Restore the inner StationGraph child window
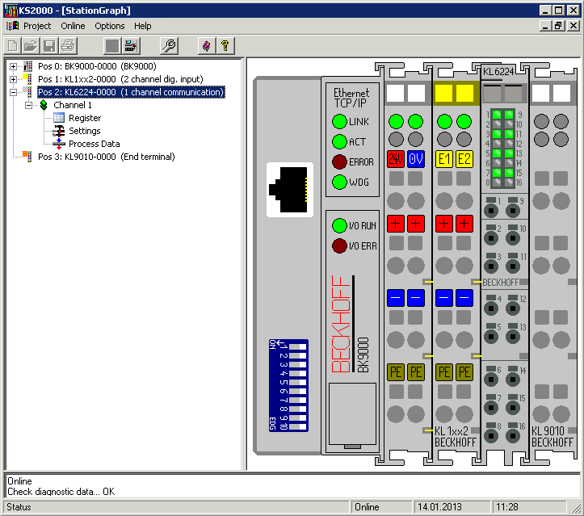Viewport: 584px width, 516px height. tap(558, 26)
